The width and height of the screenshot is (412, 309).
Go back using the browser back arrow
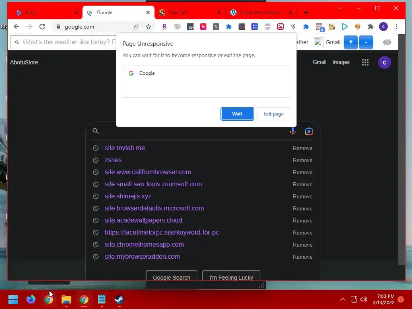point(16,27)
